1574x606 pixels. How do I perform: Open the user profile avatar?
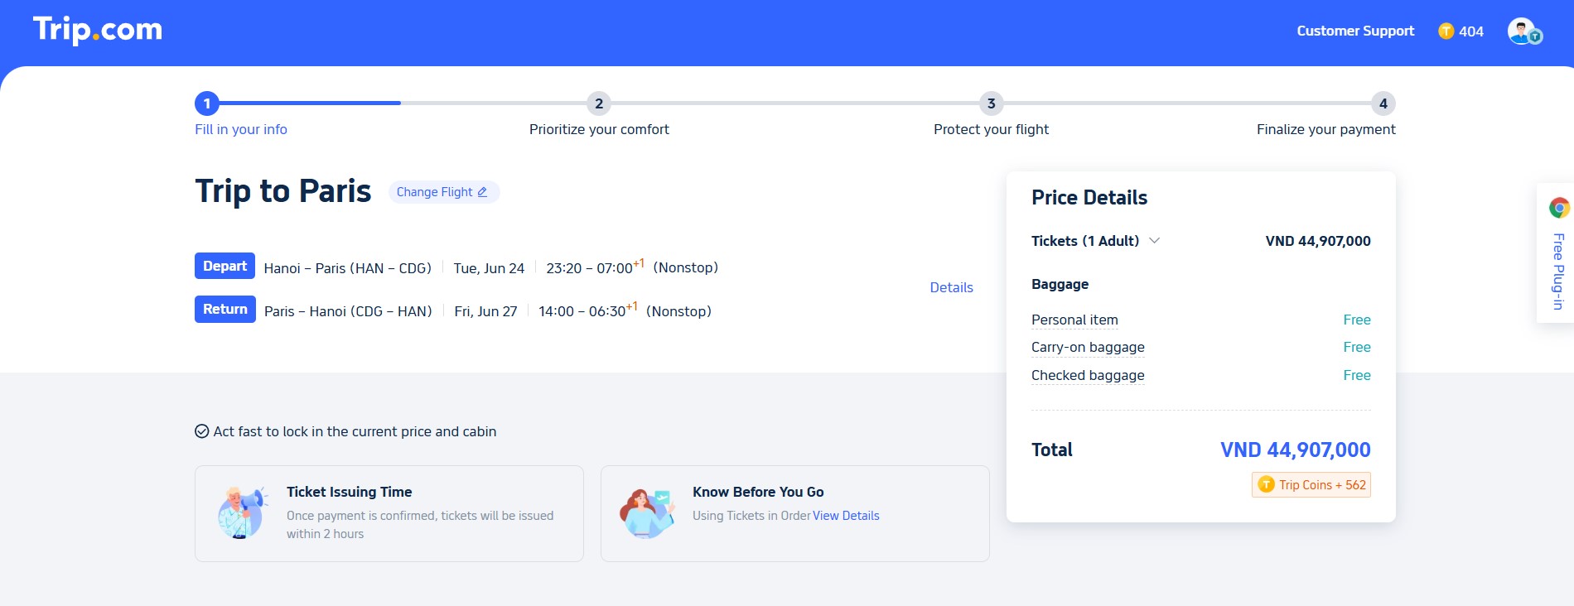pos(1524,31)
